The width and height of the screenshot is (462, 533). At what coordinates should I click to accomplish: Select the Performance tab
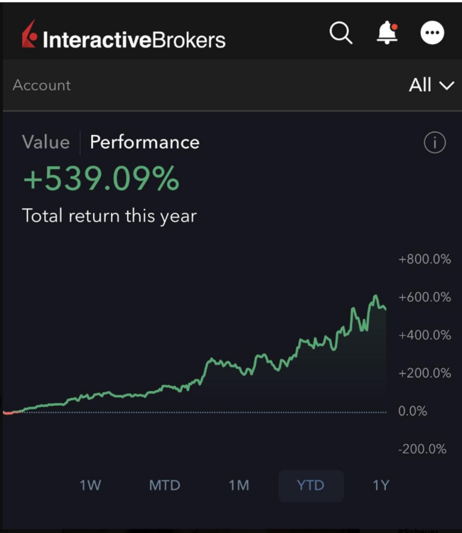(144, 142)
